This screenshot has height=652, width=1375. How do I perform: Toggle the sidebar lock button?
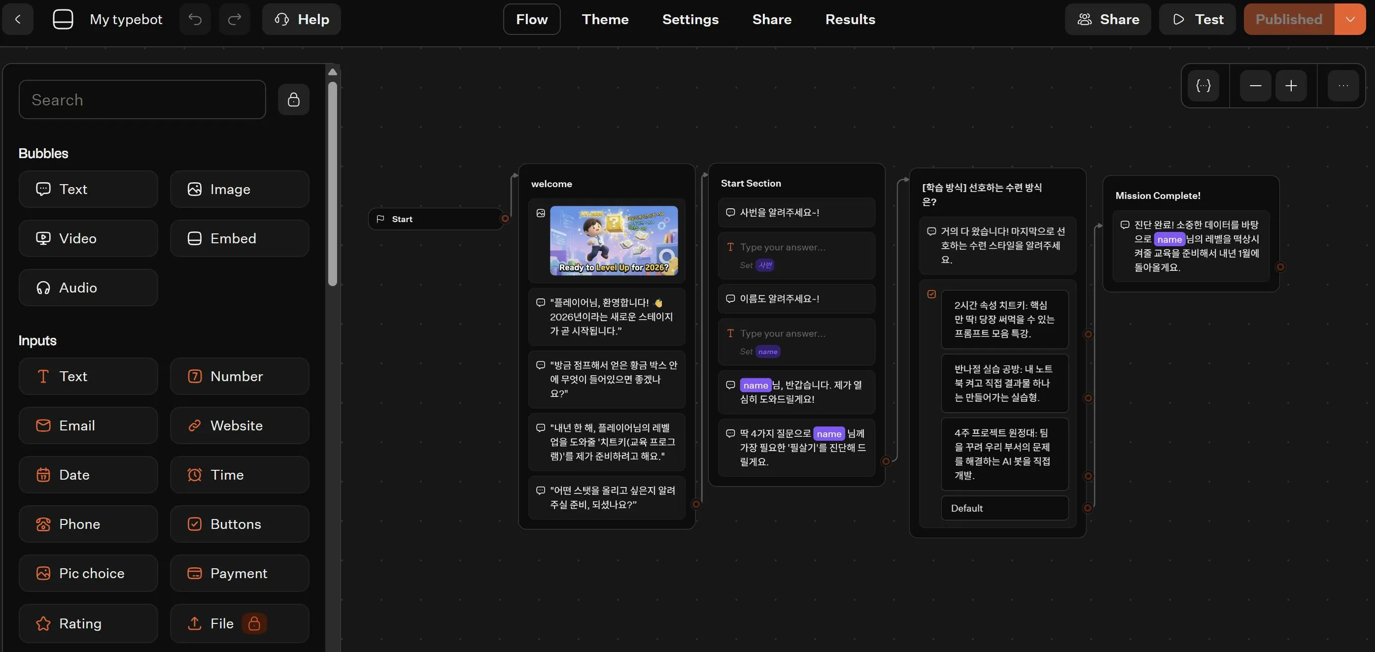(294, 100)
